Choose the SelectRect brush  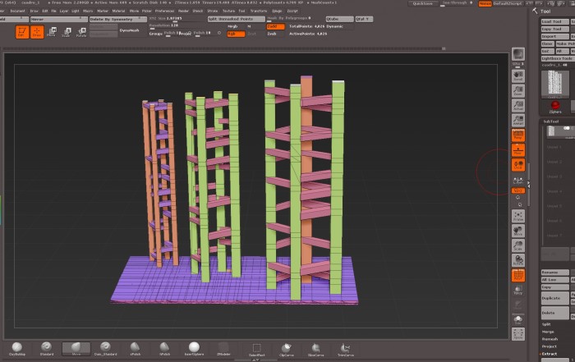coord(256,348)
